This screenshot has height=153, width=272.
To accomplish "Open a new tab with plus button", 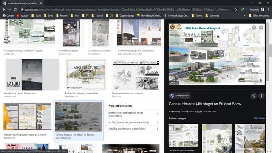I will pos(48,3).
